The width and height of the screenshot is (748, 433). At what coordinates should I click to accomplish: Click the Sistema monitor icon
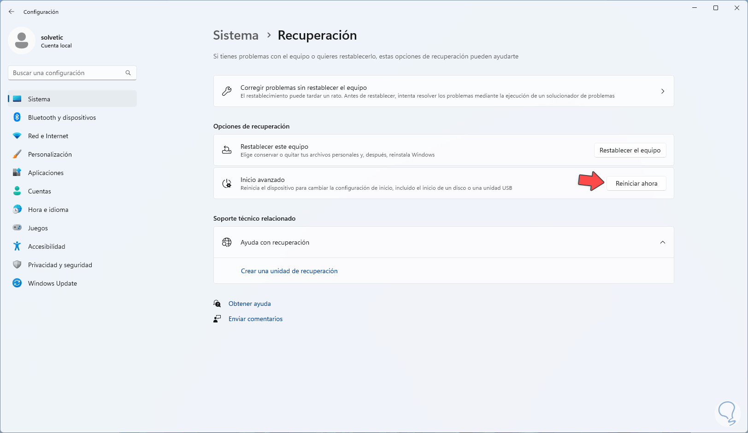[17, 99]
